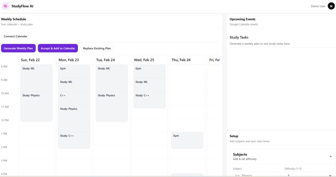Click the Weekly Schedule heading

click(x=13, y=19)
